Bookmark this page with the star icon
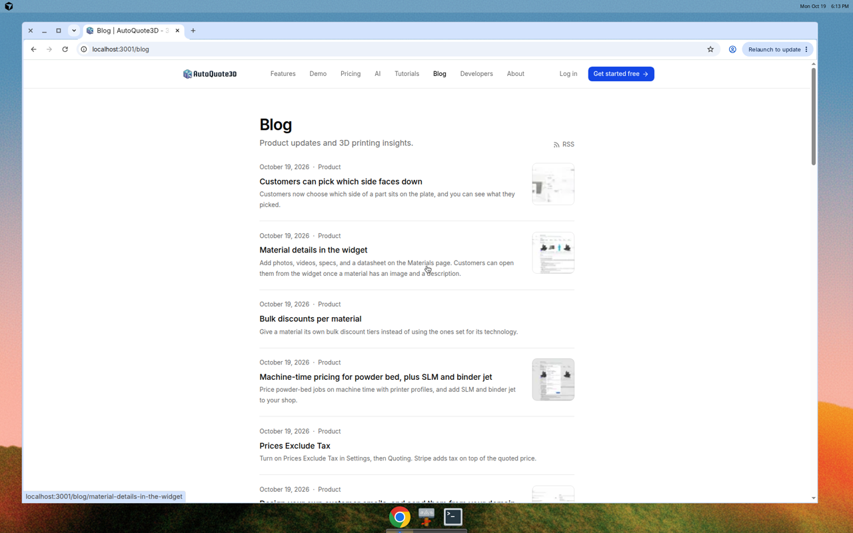853x533 pixels. (710, 49)
